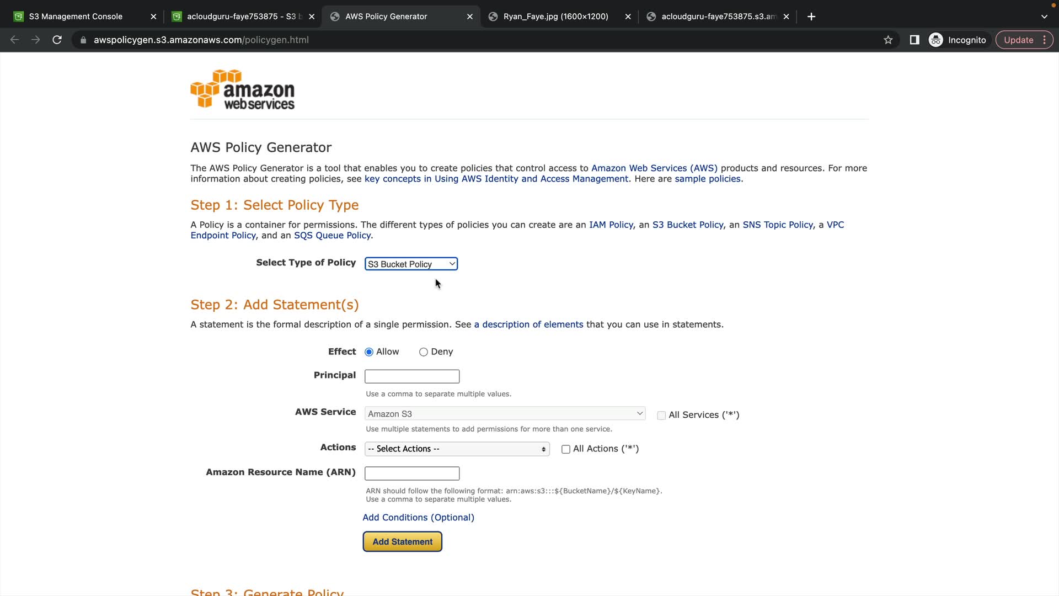Open the Add Conditions (Optional) link
Viewport: 1059px width, 596px height.
click(x=418, y=518)
